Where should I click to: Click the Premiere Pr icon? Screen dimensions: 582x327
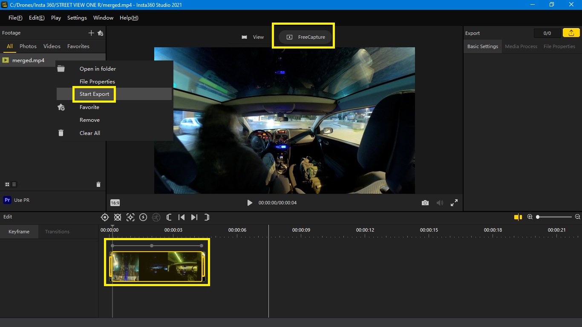[7, 200]
